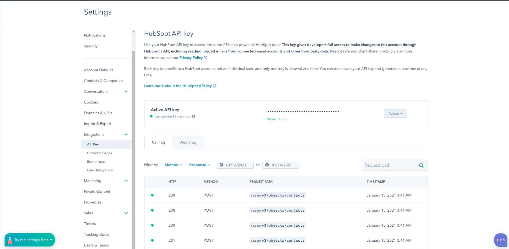Click the masked API key dots

point(303,111)
